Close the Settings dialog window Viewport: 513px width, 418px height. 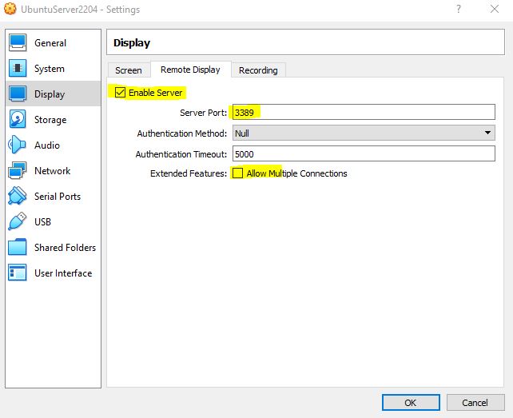(x=495, y=9)
